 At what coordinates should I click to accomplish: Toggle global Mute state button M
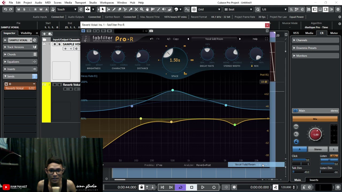[18, 9]
